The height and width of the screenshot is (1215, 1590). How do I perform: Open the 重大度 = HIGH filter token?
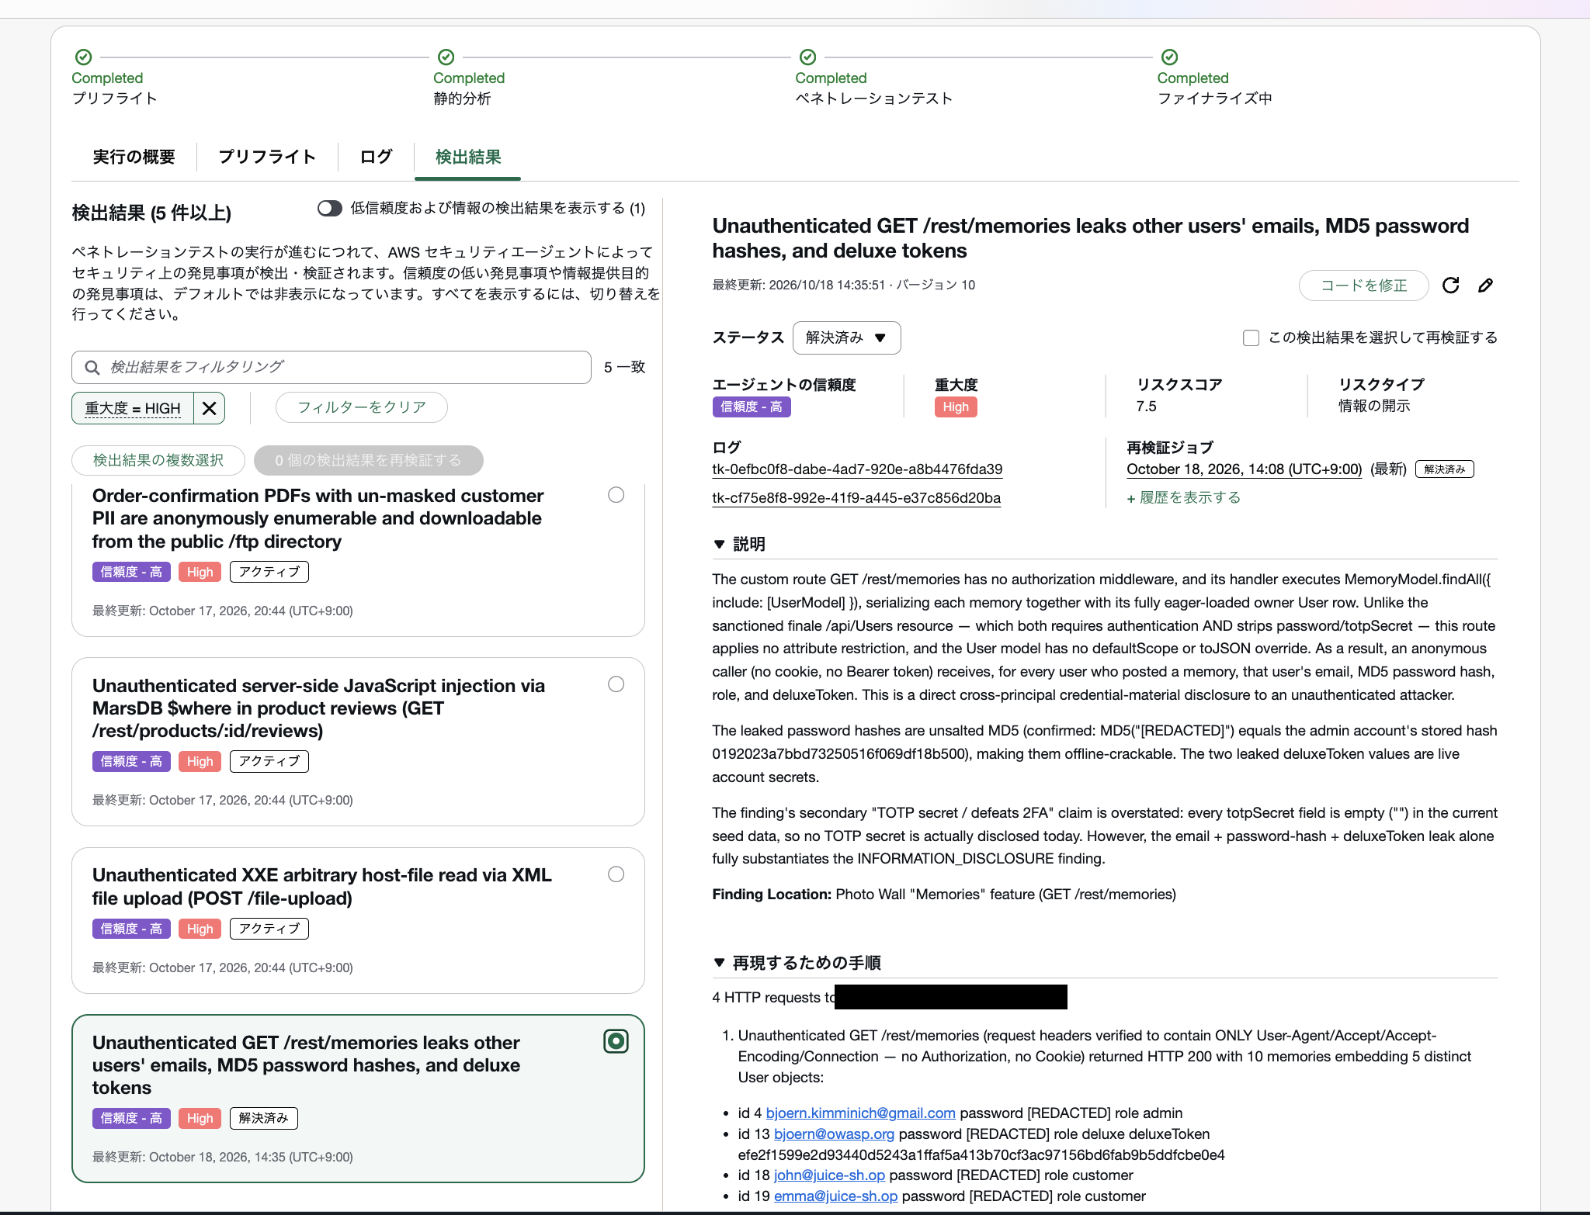(133, 408)
